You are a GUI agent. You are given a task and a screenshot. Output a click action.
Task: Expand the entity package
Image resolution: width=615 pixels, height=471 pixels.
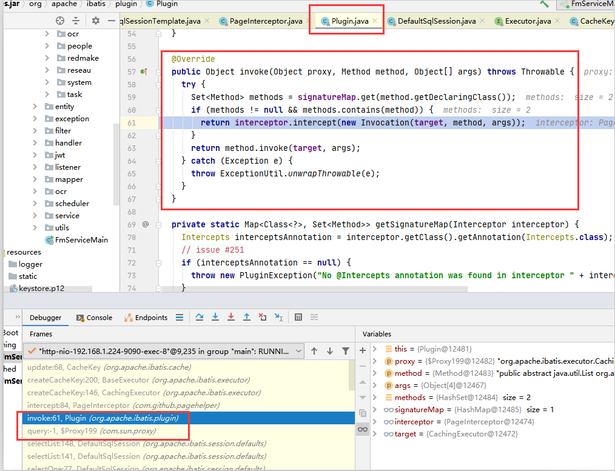tap(35, 107)
